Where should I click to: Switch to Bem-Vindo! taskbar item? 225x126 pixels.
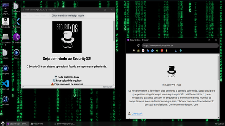point(65,124)
